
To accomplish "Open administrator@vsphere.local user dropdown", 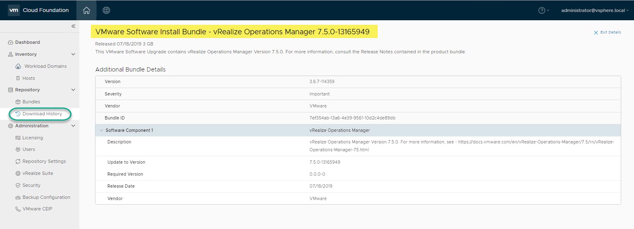I will (594, 10).
